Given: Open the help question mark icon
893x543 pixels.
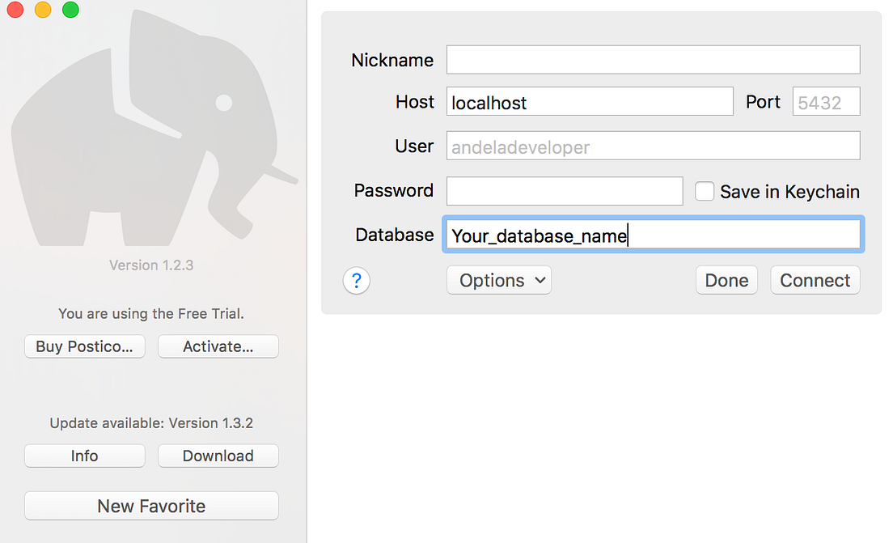Looking at the screenshot, I should 357,280.
